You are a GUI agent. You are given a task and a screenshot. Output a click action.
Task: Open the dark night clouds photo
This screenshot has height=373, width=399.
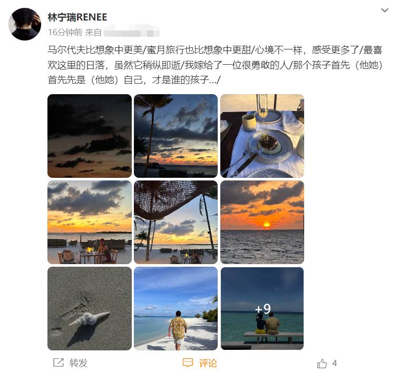[90, 136]
